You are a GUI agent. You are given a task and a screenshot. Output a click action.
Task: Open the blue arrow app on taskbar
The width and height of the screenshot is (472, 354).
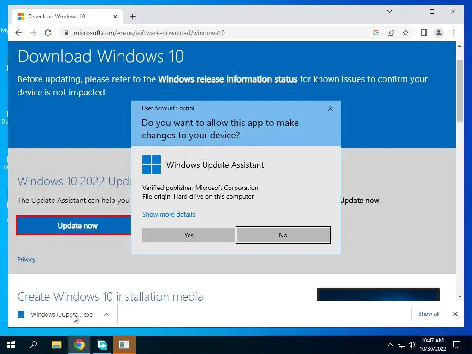[x=102, y=345]
